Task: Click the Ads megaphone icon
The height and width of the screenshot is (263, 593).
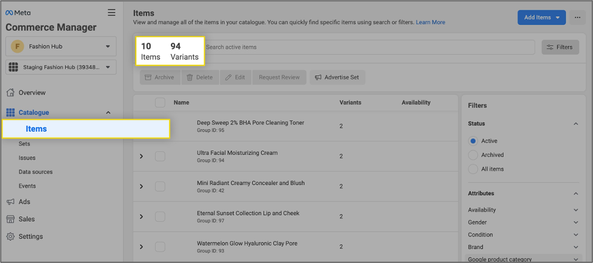Action: click(10, 202)
